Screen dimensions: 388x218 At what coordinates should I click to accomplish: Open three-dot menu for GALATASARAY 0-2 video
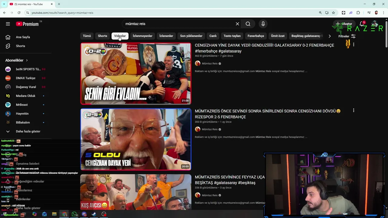(353, 45)
